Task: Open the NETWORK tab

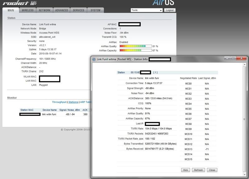Action: [x=45, y=10]
